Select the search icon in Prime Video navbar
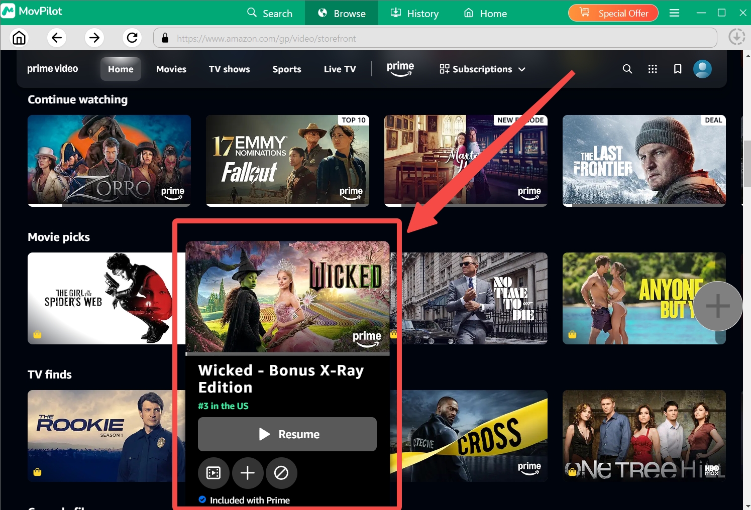Viewport: 751px width, 510px height. [627, 69]
